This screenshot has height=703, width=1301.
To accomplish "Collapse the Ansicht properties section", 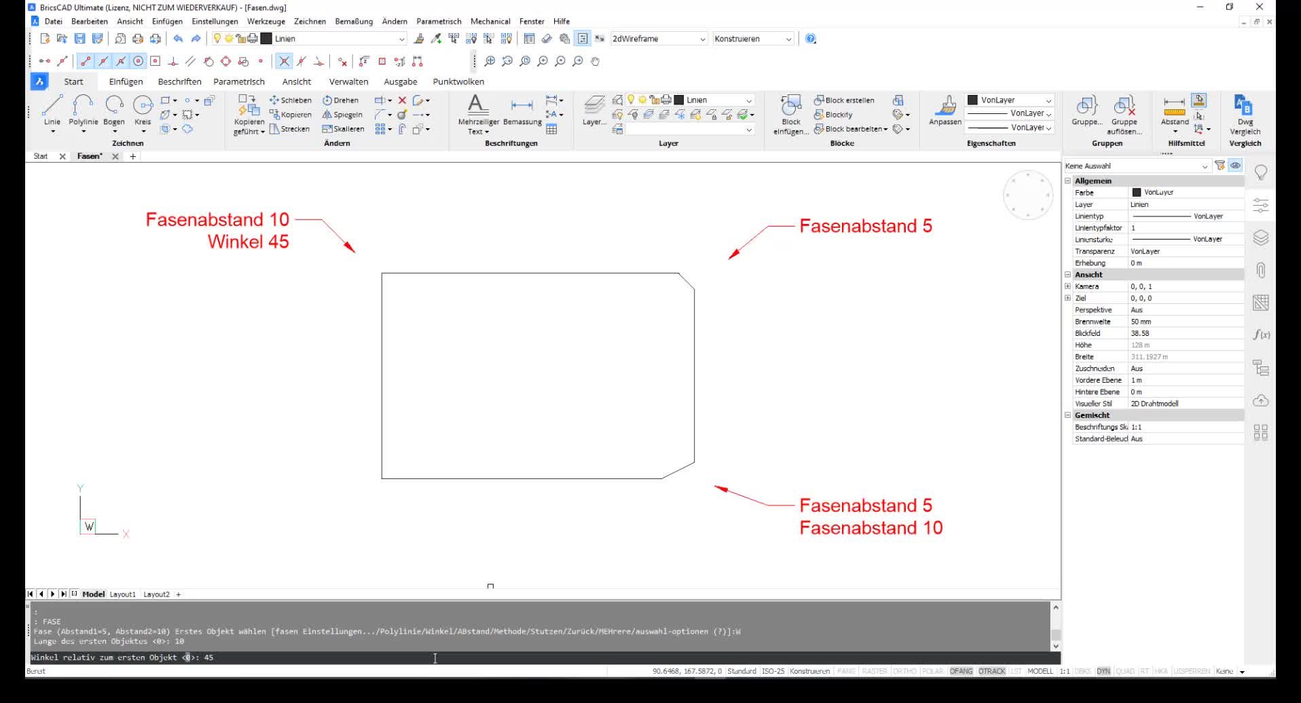I will click(1068, 275).
